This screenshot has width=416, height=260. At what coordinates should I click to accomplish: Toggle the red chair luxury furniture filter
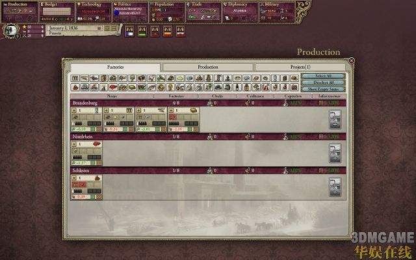[286, 87]
